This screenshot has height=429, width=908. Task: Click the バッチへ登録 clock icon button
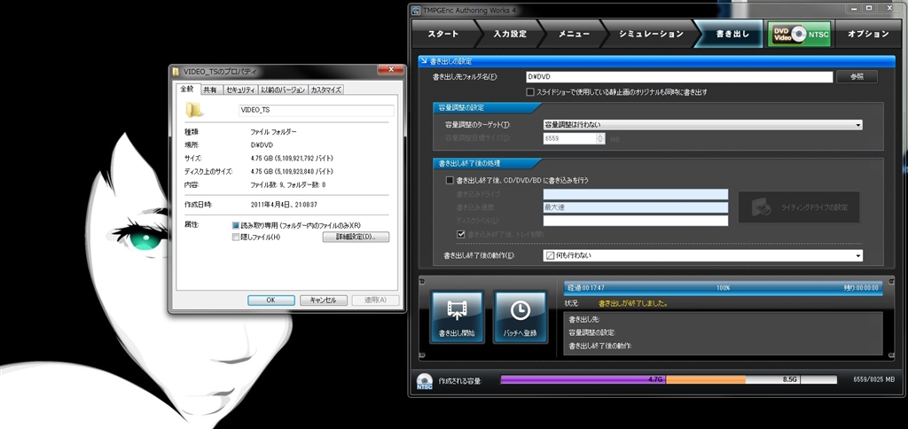click(520, 317)
